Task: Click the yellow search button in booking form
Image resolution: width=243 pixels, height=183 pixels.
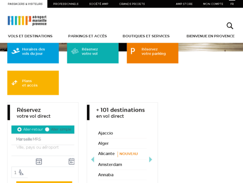Action: (x=44, y=182)
